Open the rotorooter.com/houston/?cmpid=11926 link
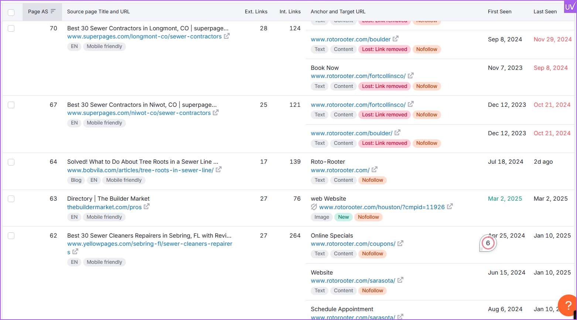Image resolution: width=577 pixels, height=320 pixels. (x=382, y=207)
